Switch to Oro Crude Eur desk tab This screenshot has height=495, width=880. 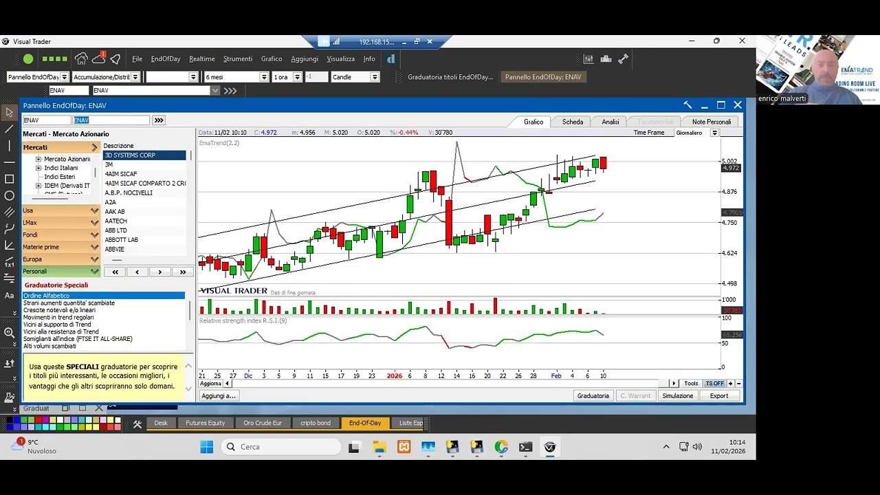(263, 423)
